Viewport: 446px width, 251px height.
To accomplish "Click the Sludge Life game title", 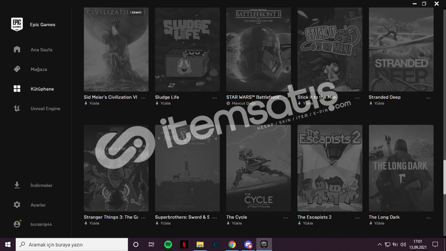I will click(x=167, y=97).
